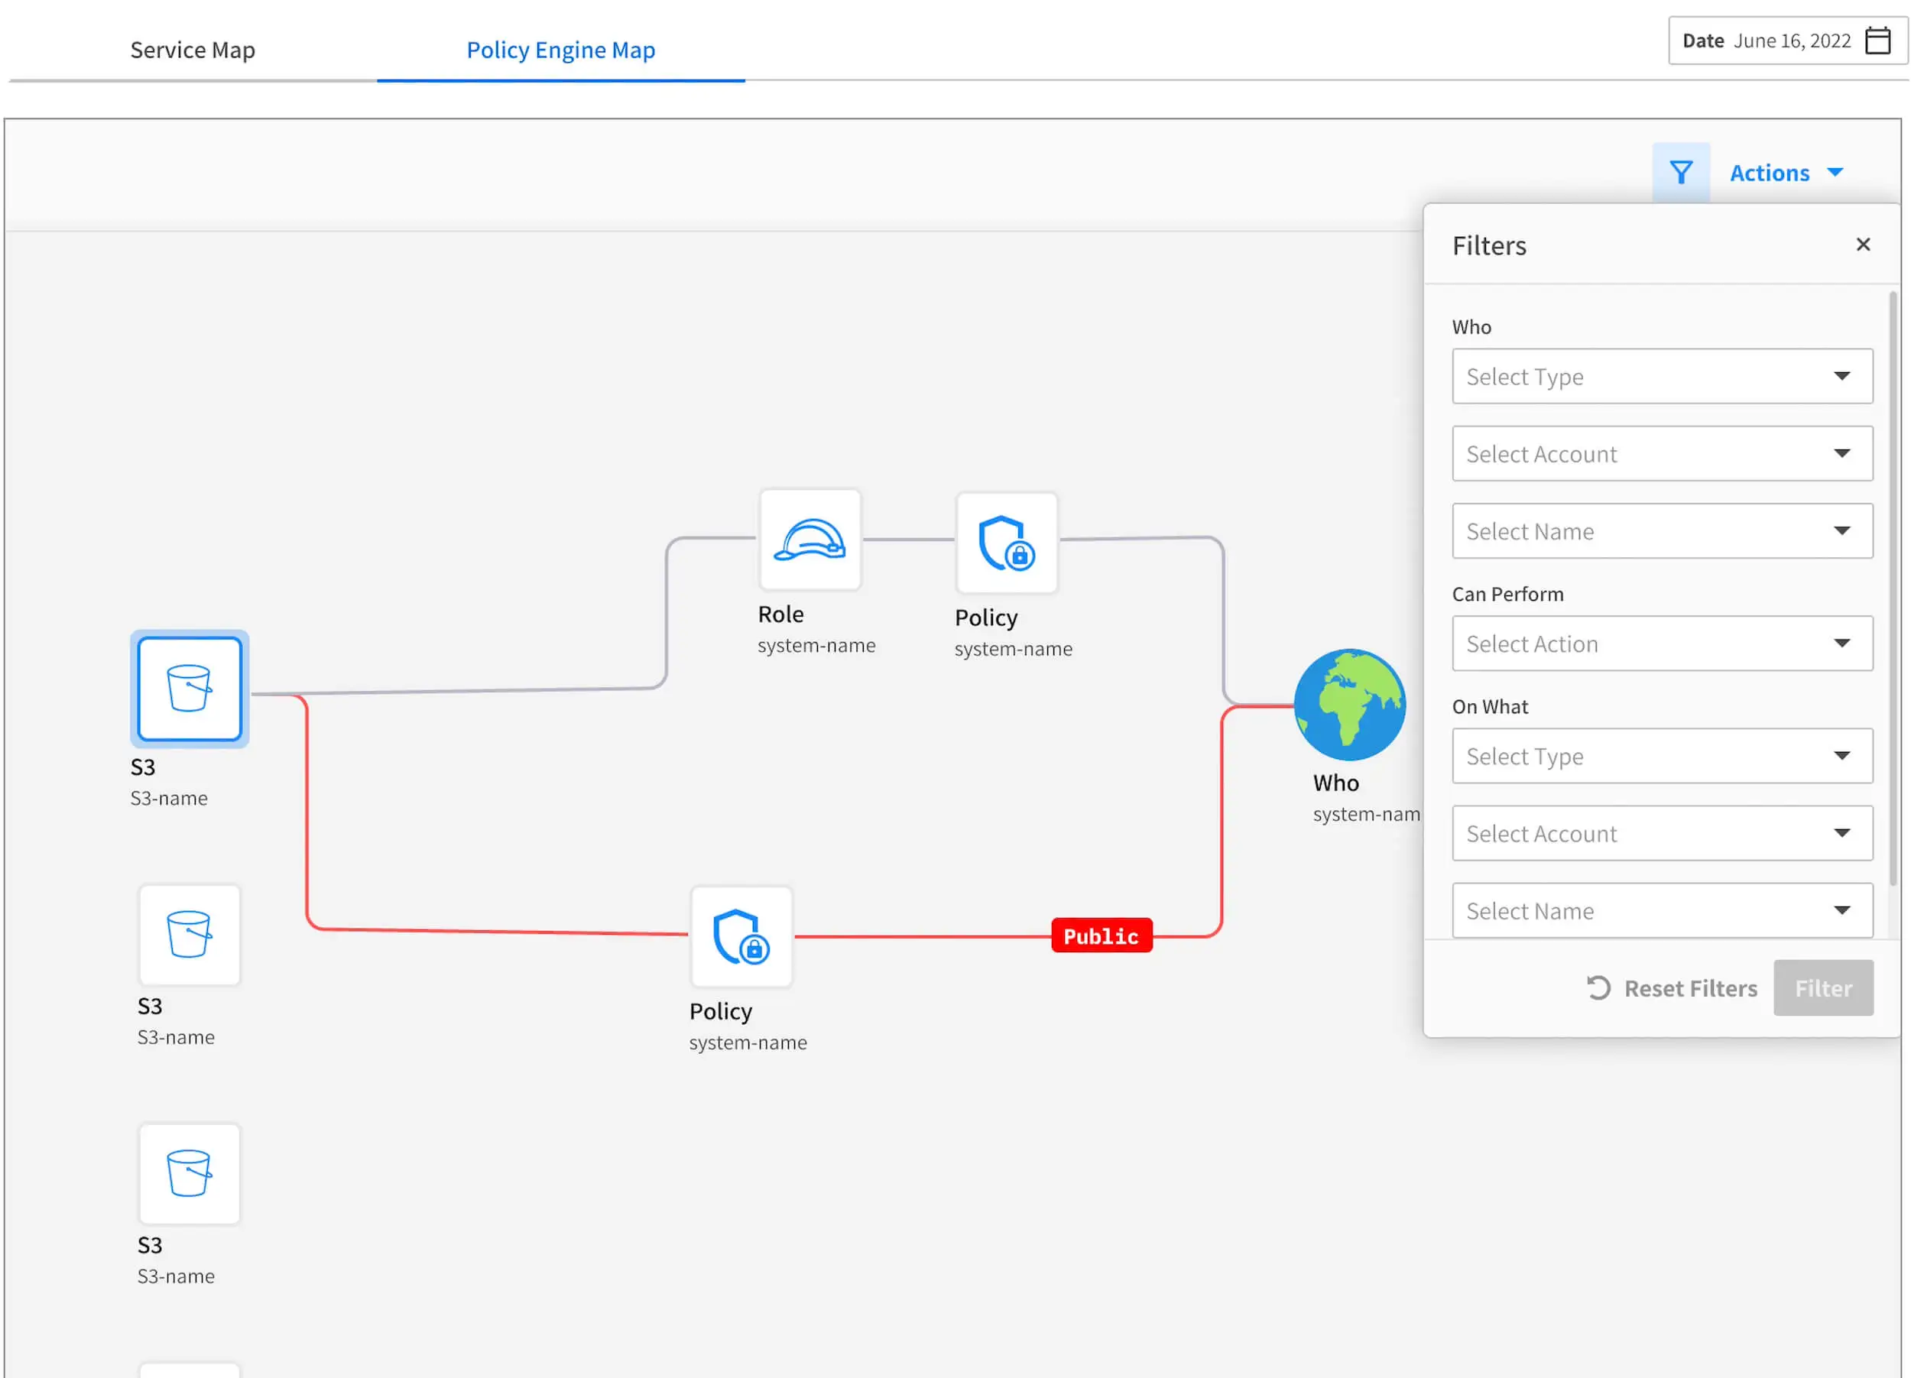Select the Policy Engine Map tab
The image size is (1911, 1378).
(561, 50)
